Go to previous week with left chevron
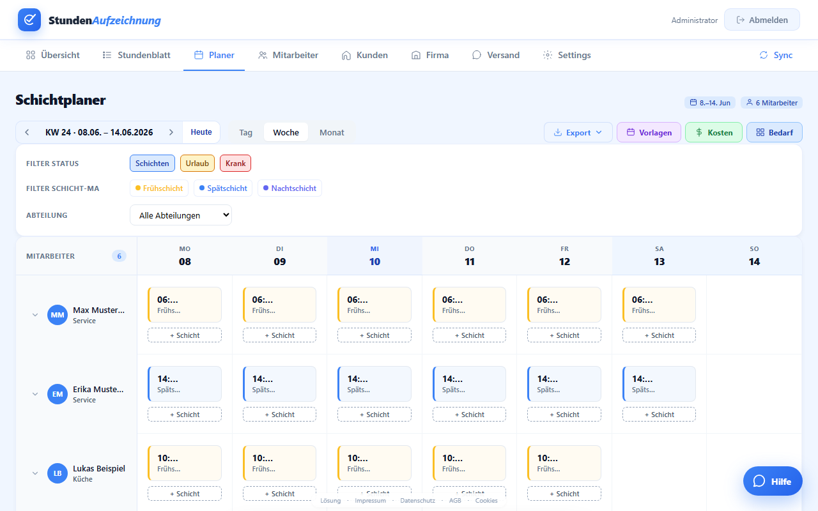 27,132
